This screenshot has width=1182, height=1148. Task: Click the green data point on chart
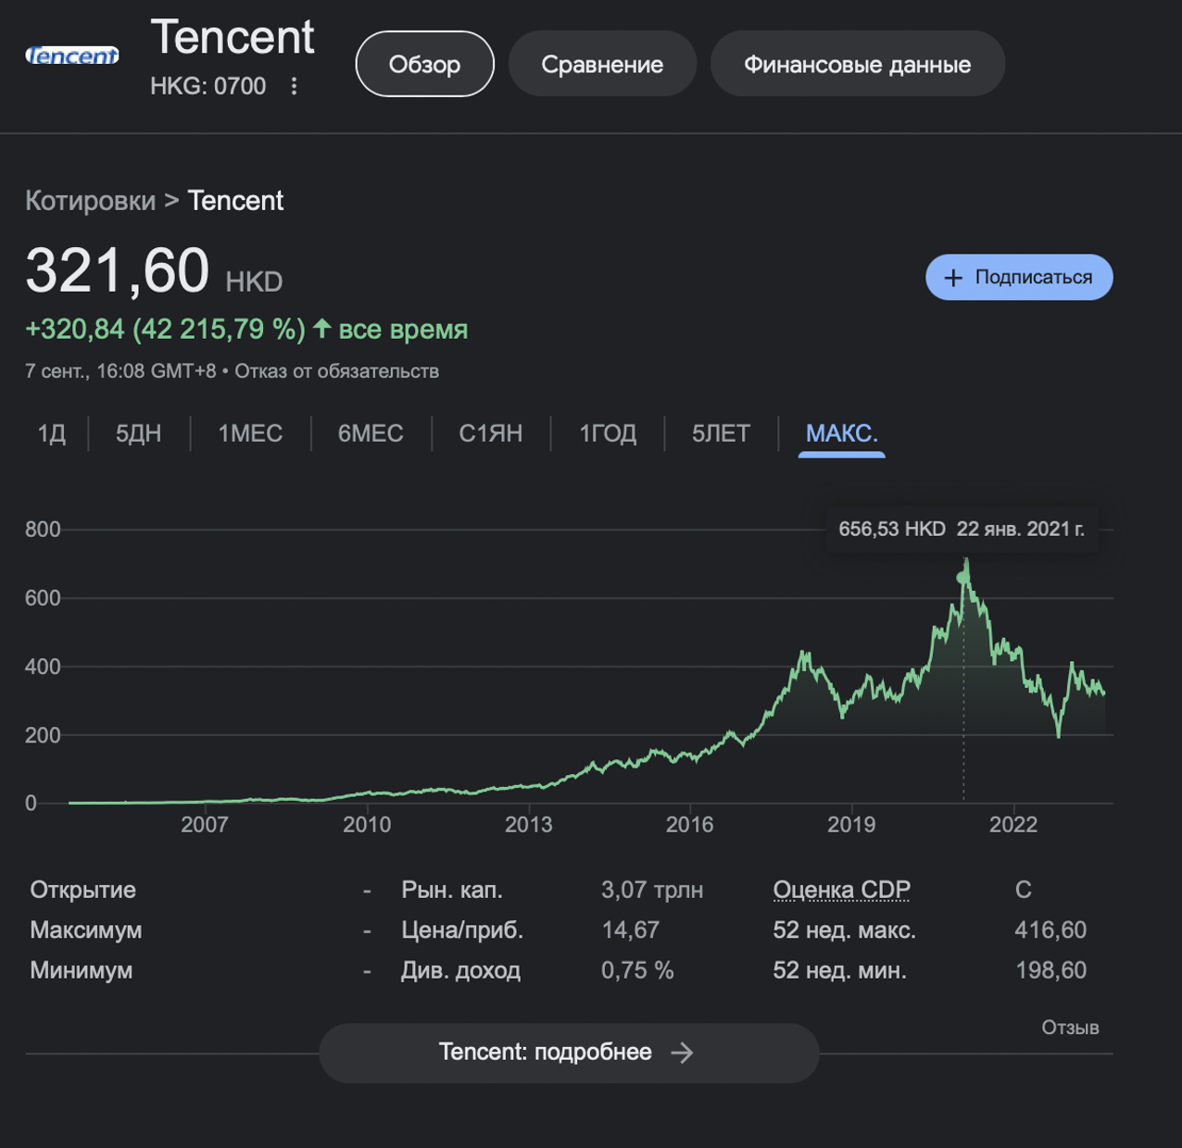(963, 578)
